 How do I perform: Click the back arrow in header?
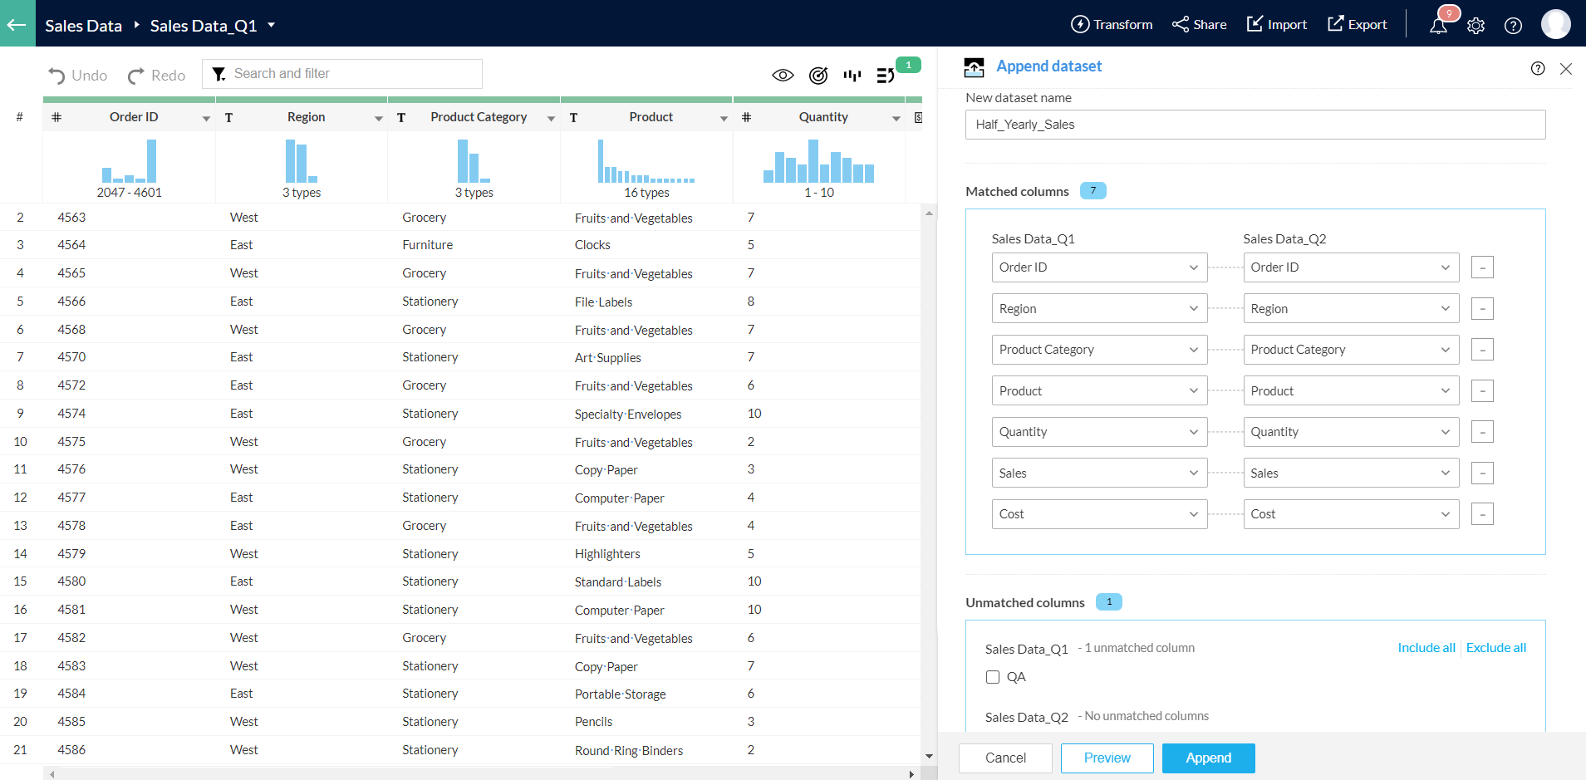(x=17, y=24)
